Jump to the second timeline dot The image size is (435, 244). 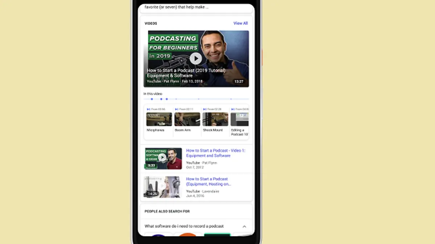coord(161,99)
